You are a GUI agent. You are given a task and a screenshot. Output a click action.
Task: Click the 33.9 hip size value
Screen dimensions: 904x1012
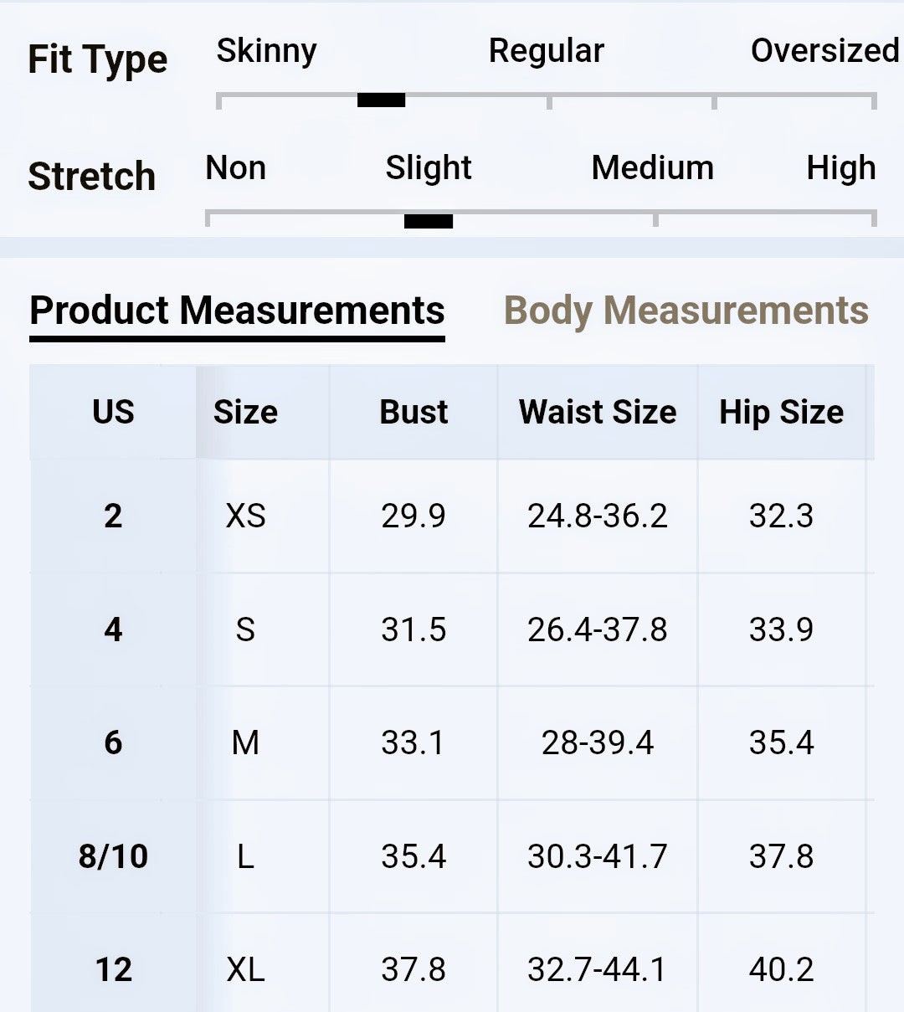pyautogui.click(x=781, y=629)
